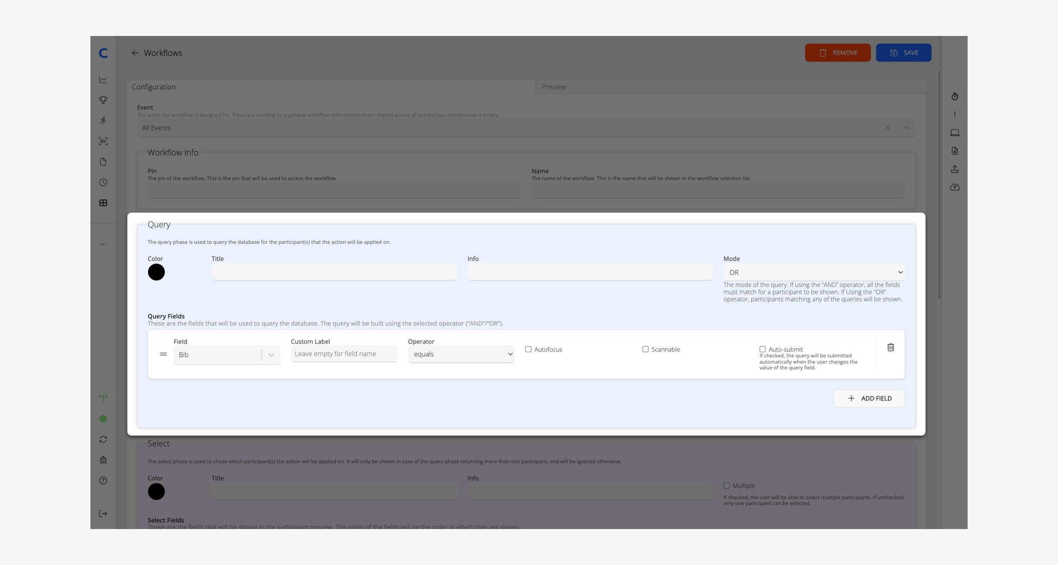Grab the drag handle of Bib field row
1058x565 pixels.
point(163,354)
